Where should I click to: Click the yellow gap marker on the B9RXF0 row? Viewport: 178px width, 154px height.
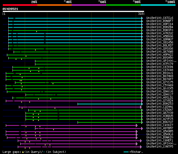(x=36, y=31)
